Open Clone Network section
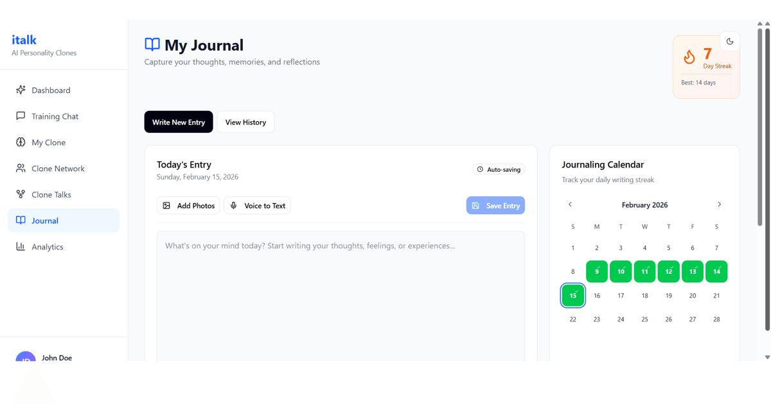The height and width of the screenshot is (404, 771). [64, 169]
